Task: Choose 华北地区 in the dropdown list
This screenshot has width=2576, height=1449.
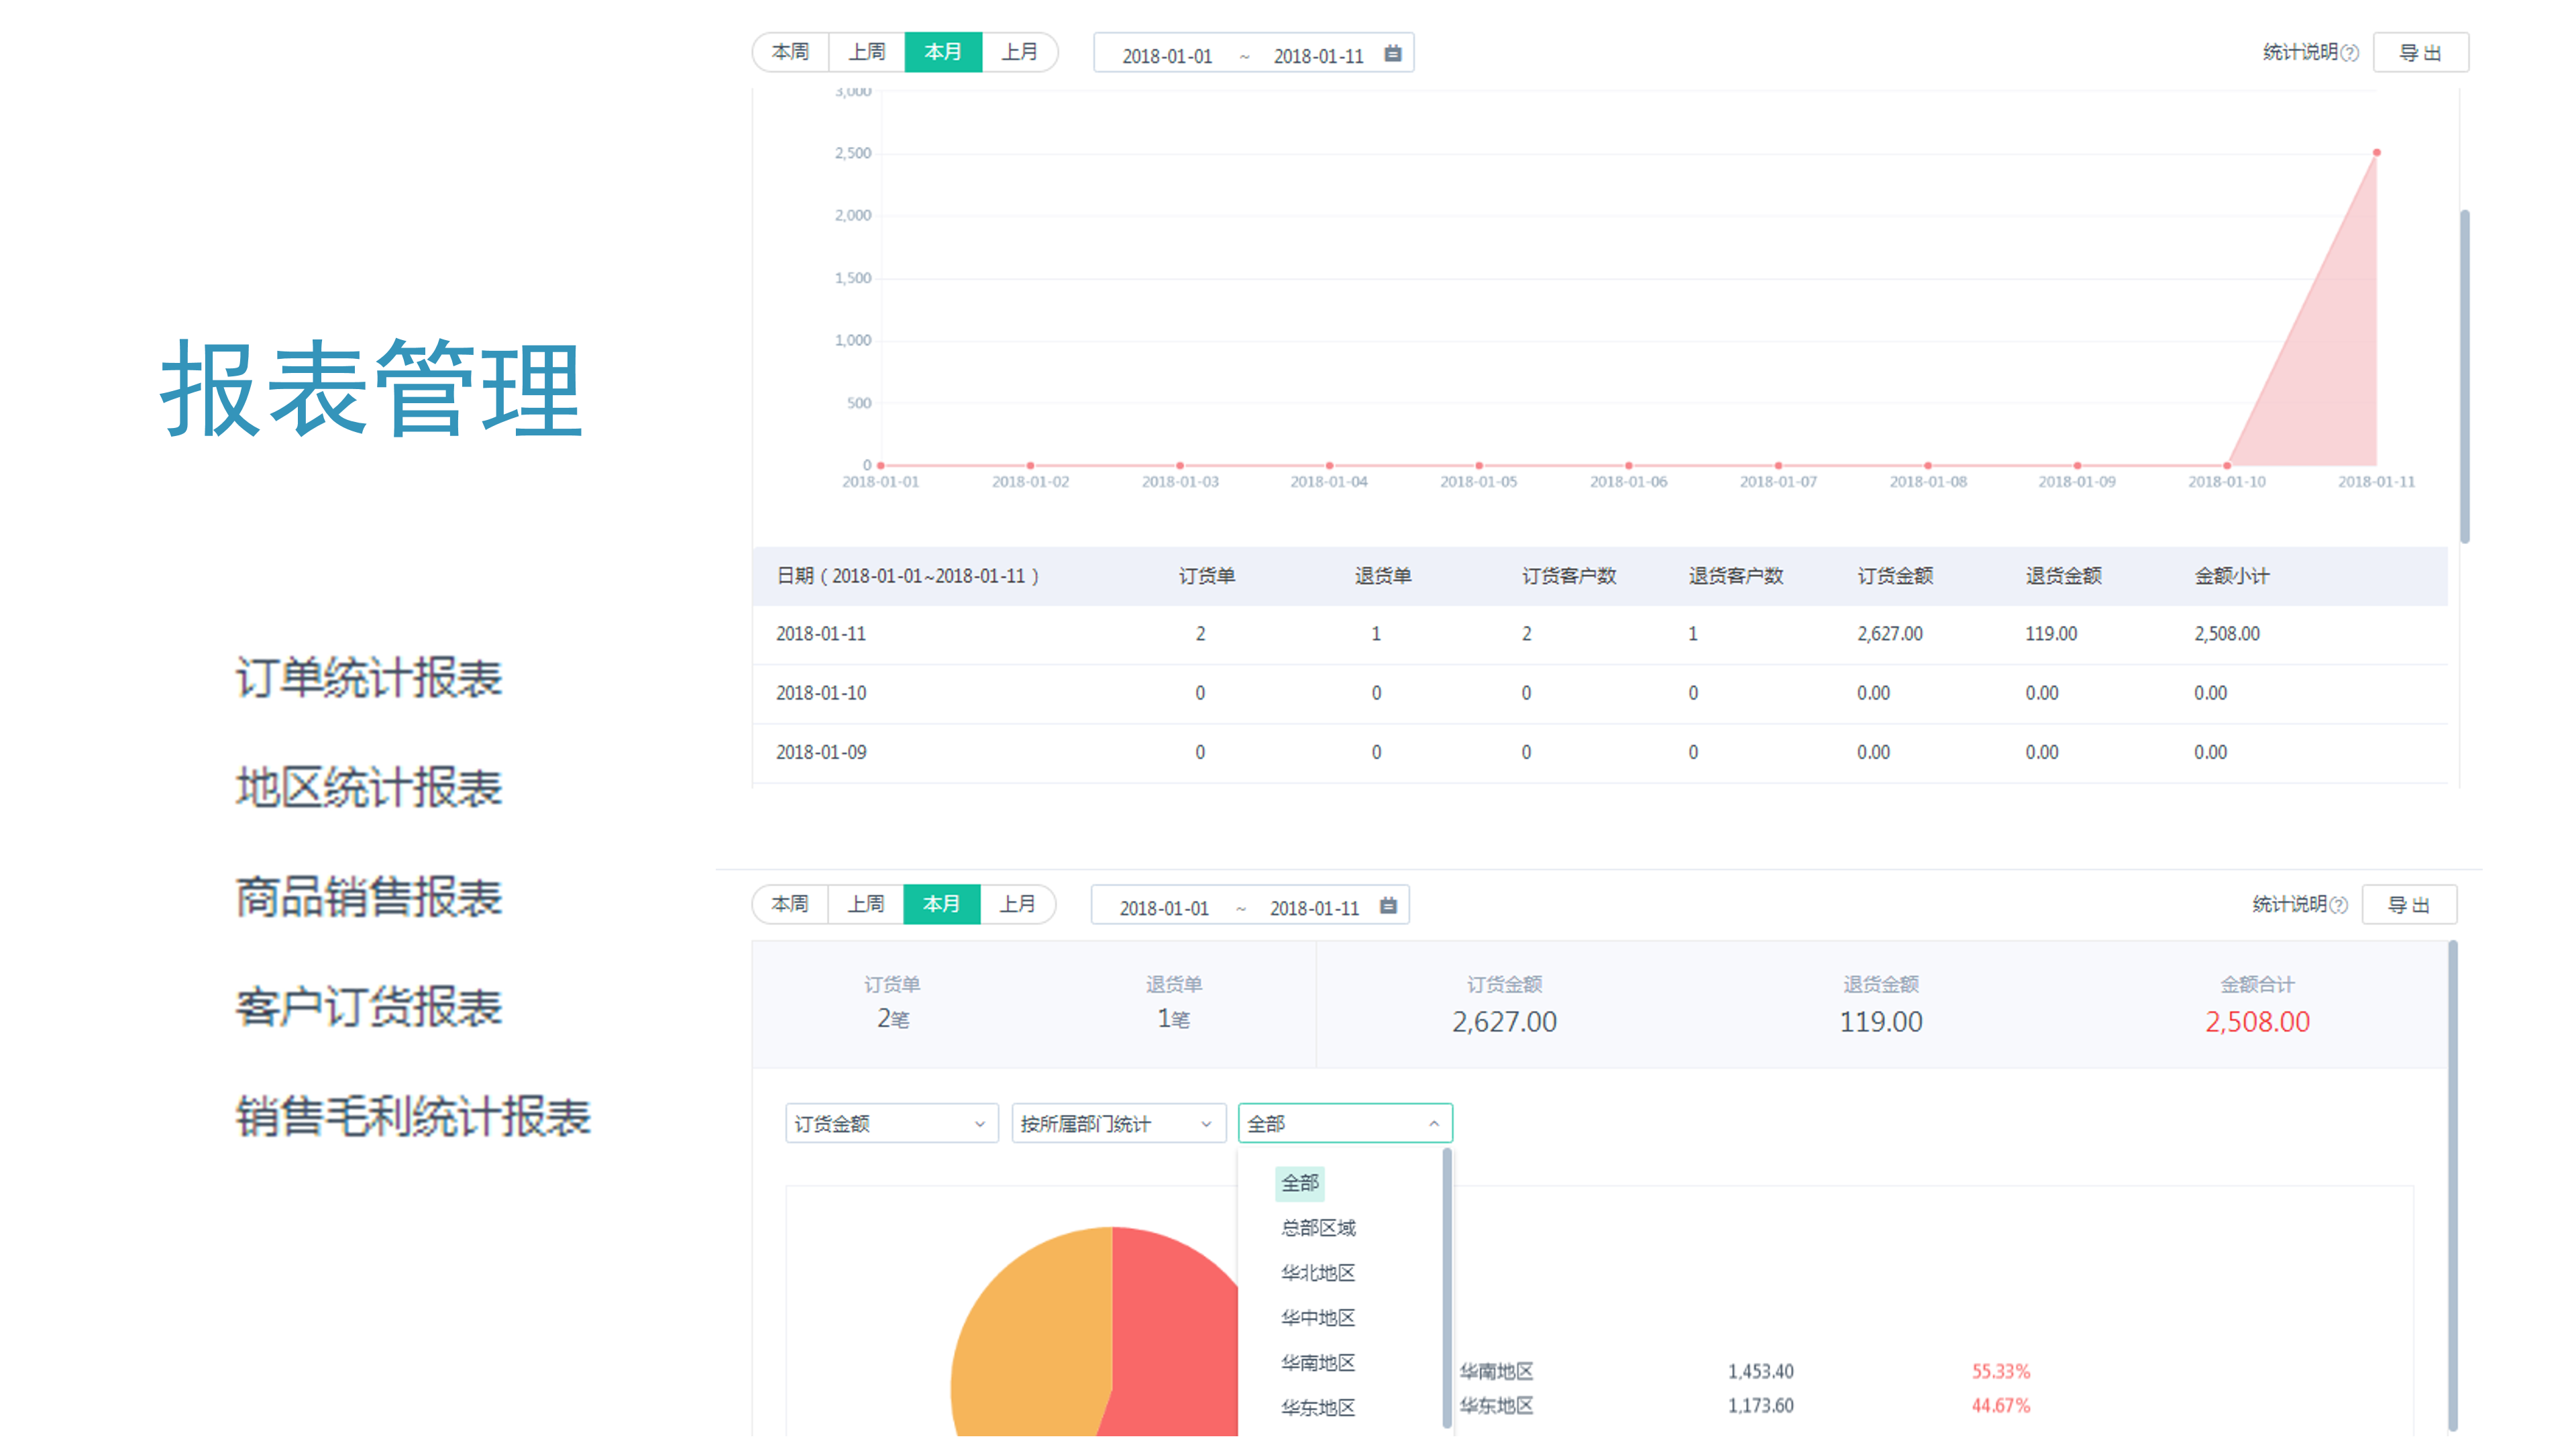Action: coord(1318,1273)
